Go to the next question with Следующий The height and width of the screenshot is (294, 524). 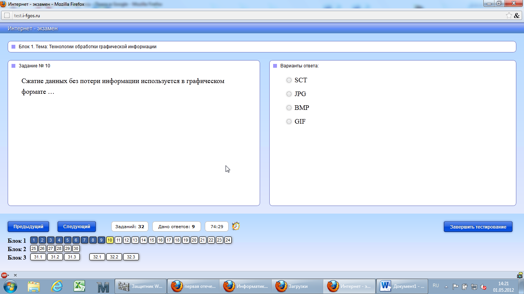77,227
